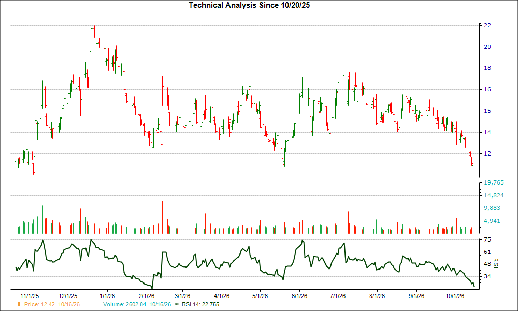Click the vertical RSI axis title
Viewport: 518px width, 311px height.
coord(495,263)
